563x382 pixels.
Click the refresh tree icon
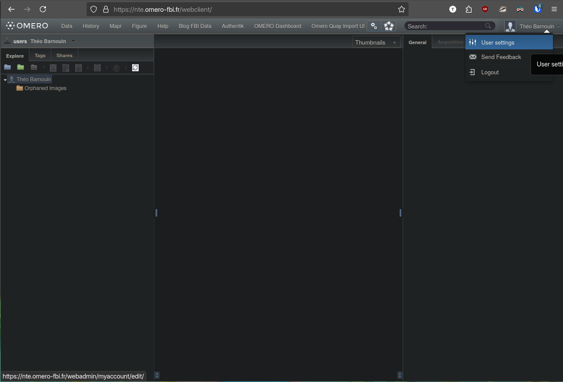click(135, 68)
